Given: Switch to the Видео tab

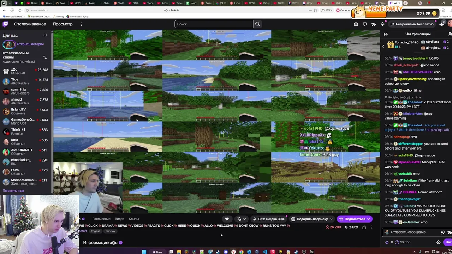Looking at the screenshot, I should pyautogui.click(x=119, y=219).
